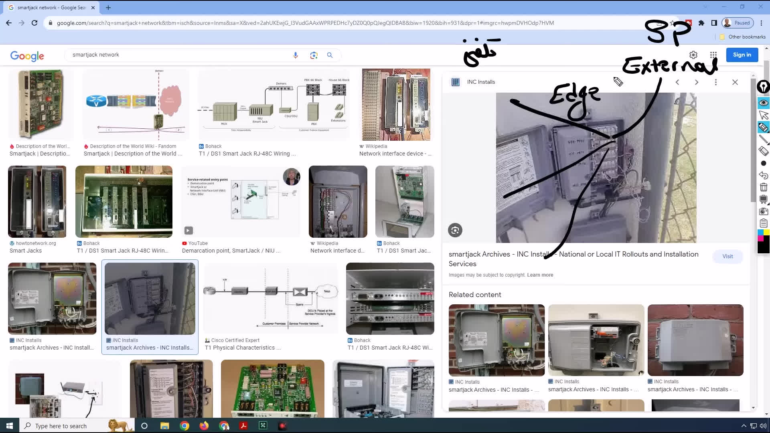
Task: Click the browser back arrow
Action: click(x=9, y=23)
